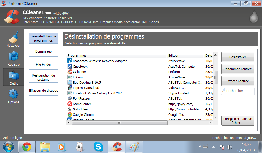This screenshot has width=262, height=153.
Task: Click the vertical scrollbar up arrow
Action: click(215, 55)
